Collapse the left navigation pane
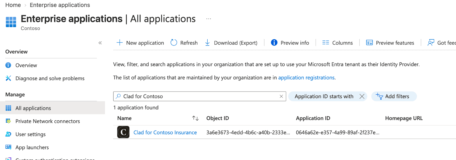This screenshot has height=160, width=456. pos(100,43)
